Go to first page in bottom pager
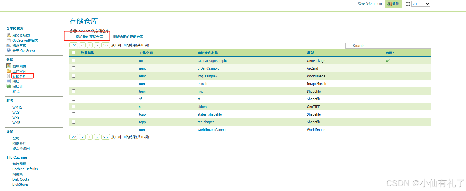This screenshot has width=466, height=191. (74, 137)
